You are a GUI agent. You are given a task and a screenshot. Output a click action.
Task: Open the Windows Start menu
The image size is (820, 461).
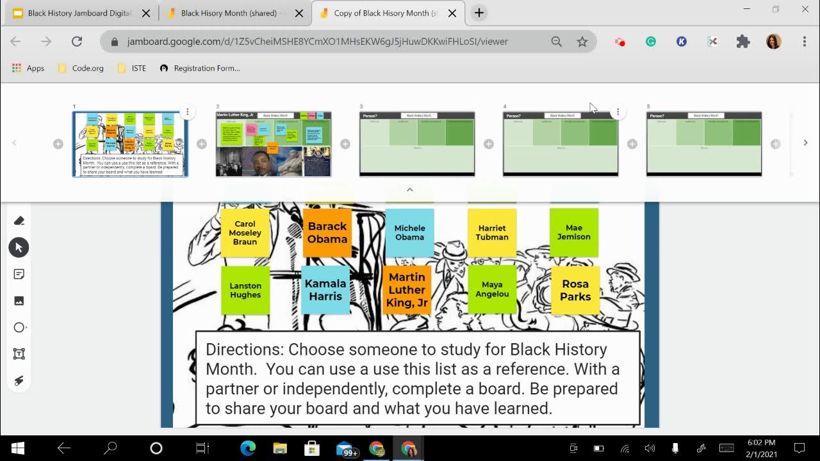[x=17, y=448]
